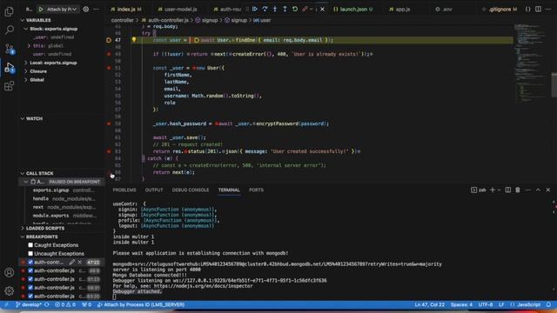557x313 pixels.
Task: Open the Explorer view in activity bar
Action: pyautogui.click(x=9, y=11)
